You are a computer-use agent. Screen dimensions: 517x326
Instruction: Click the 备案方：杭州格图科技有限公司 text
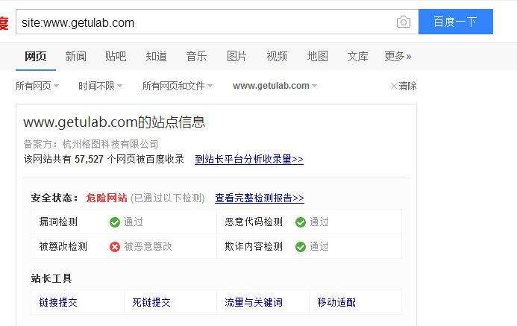click(x=91, y=144)
